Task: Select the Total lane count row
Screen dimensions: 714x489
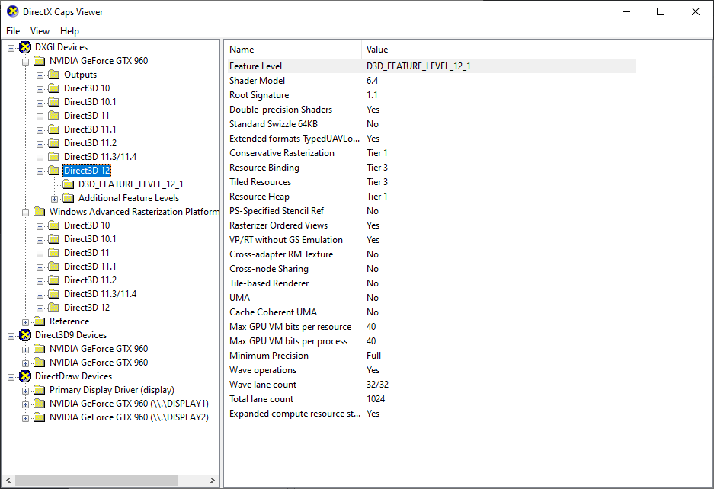Action: (432, 399)
